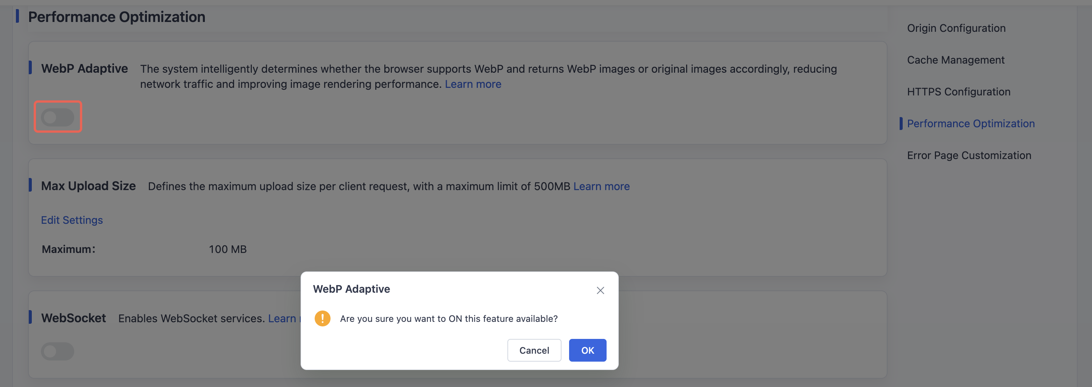Image resolution: width=1092 pixels, height=387 pixels.
Task: Navigate to Error Page Customization
Action: pyautogui.click(x=969, y=155)
